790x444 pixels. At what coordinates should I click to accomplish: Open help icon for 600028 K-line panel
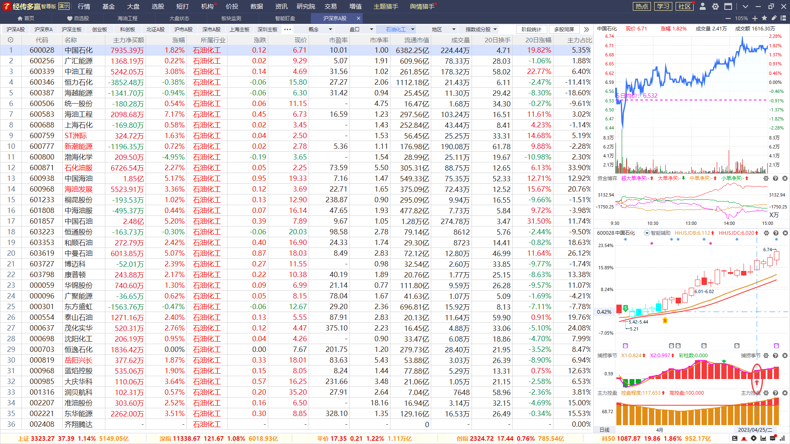coord(776,233)
